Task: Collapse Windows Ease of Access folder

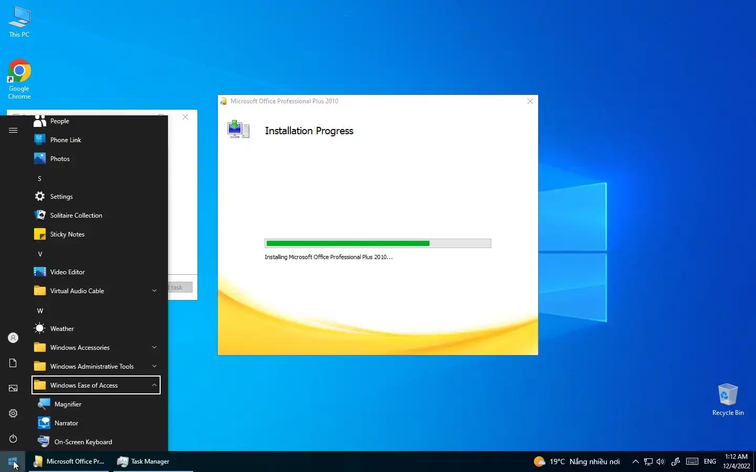Action: click(96, 385)
